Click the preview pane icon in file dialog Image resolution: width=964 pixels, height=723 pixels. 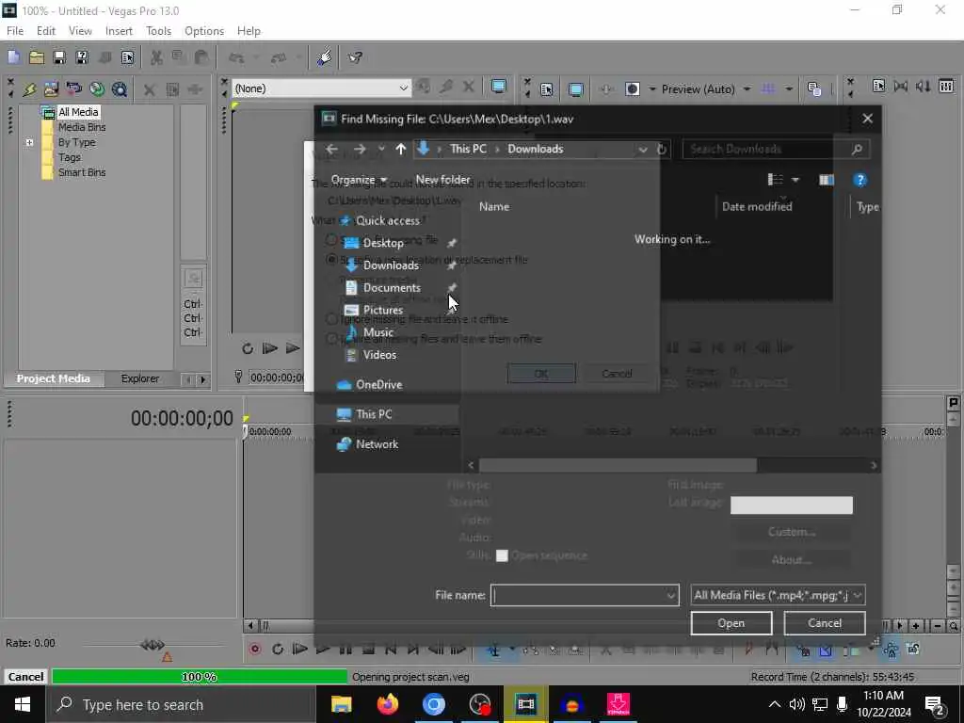tap(827, 180)
